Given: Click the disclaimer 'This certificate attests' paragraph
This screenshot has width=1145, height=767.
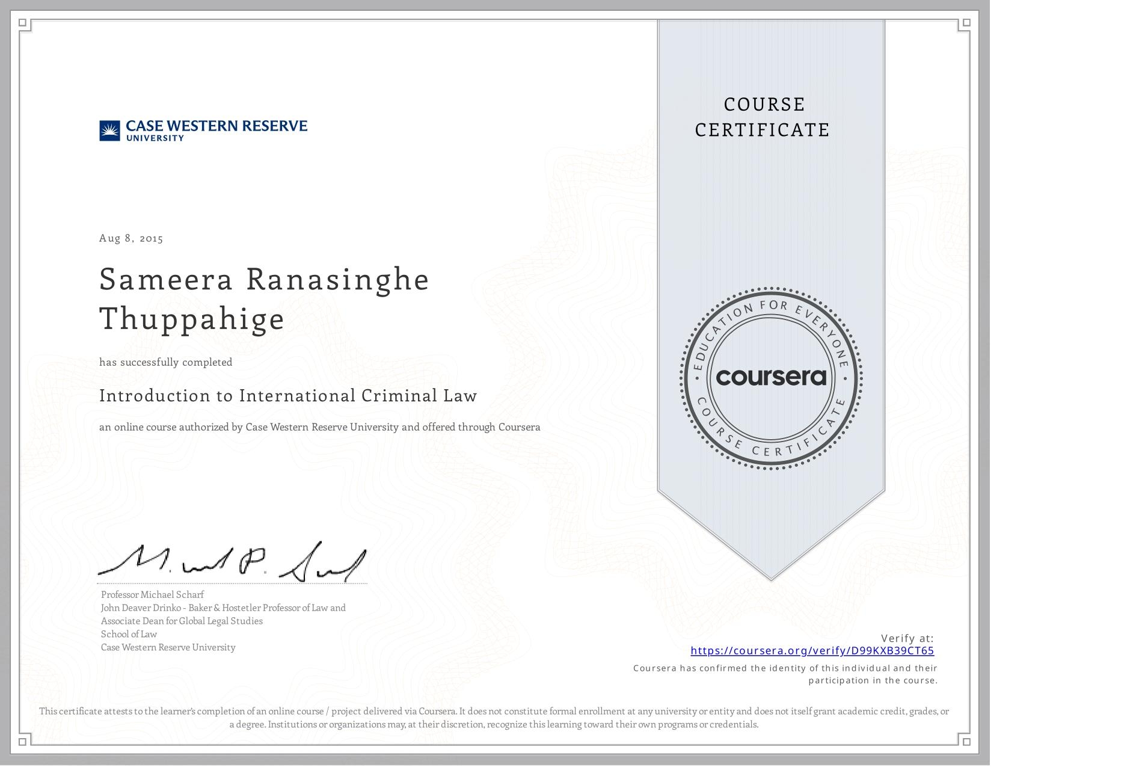Looking at the screenshot, I should pos(494,718).
